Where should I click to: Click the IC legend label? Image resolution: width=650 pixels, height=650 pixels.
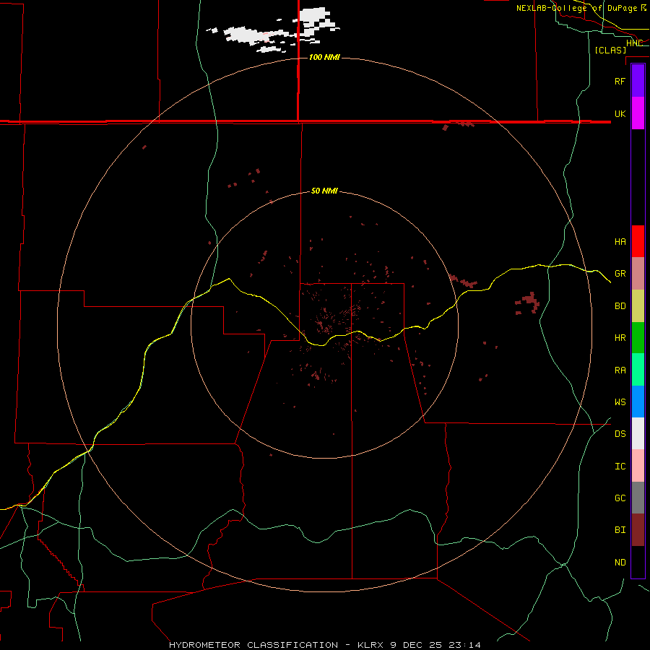tap(620, 467)
